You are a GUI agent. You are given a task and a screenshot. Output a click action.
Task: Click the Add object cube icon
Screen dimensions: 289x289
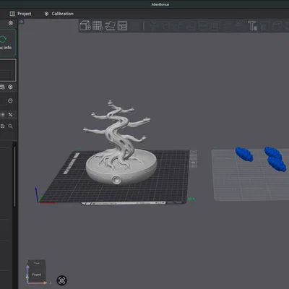(x=85, y=25)
